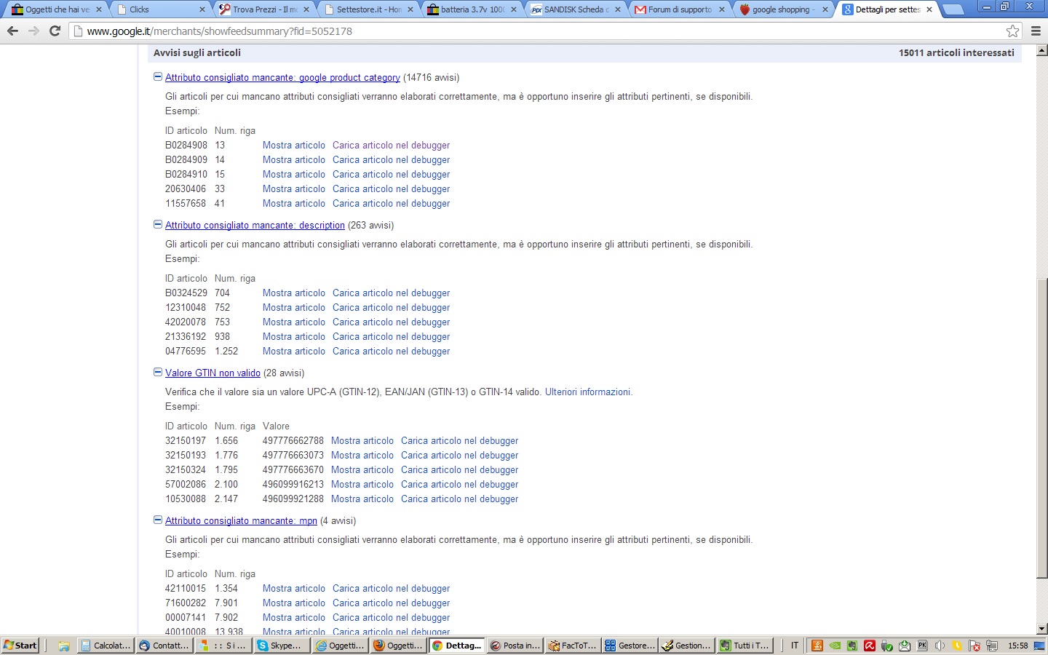Switch to the 'Forum di supporto' tab
The width and height of the screenshot is (1048, 655).
[x=680, y=9]
